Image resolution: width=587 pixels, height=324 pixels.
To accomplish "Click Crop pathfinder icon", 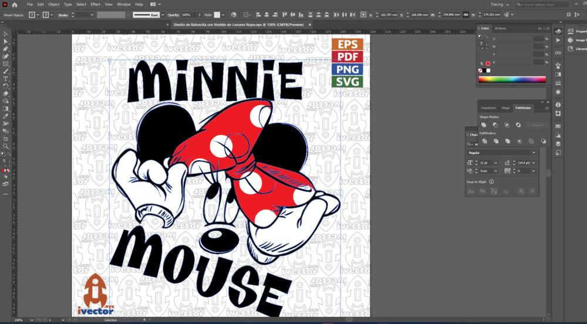I will (x=519, y=141).
